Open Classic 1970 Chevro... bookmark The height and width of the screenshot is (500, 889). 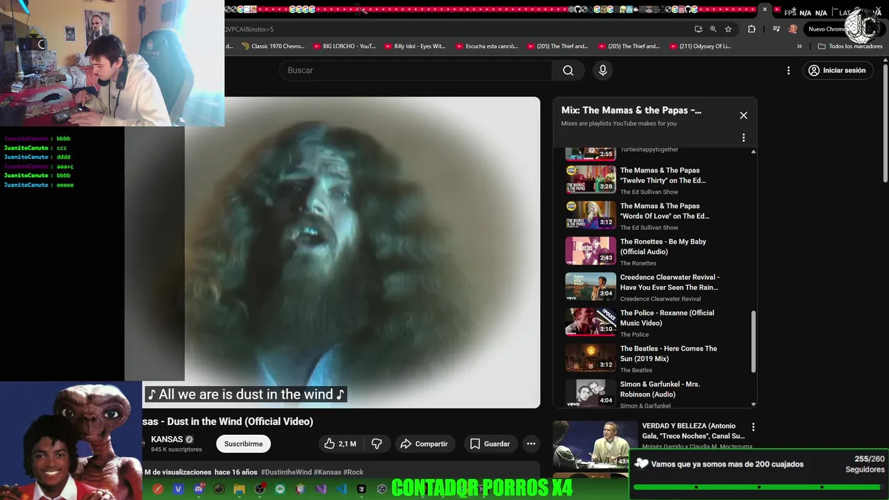273,47
